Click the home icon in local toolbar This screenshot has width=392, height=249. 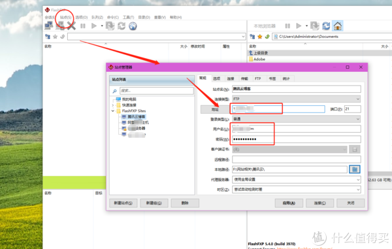338,25
